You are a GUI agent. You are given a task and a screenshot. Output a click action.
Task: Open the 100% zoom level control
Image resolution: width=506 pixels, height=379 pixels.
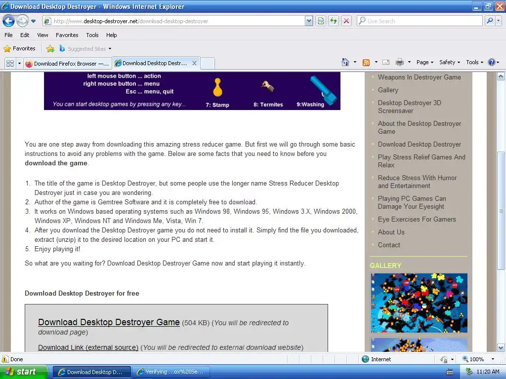(478, 359)
